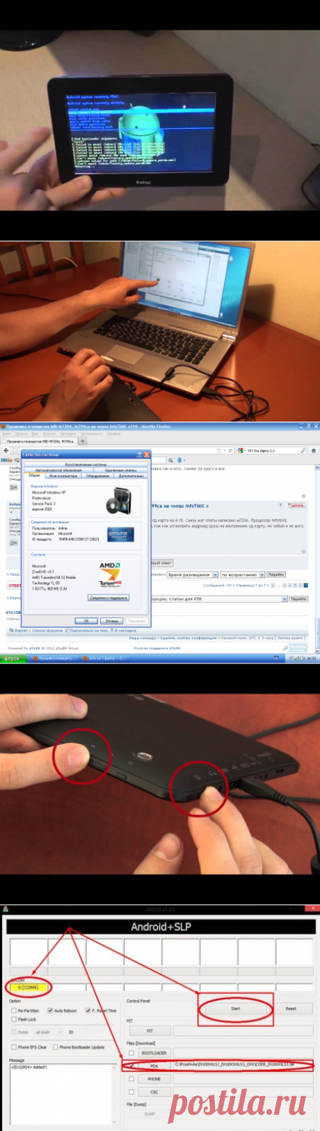The height and width of the screenshot is (1131, 320).
Task: Click the Русская поддержка phpBB link
Action: point(157,648)
